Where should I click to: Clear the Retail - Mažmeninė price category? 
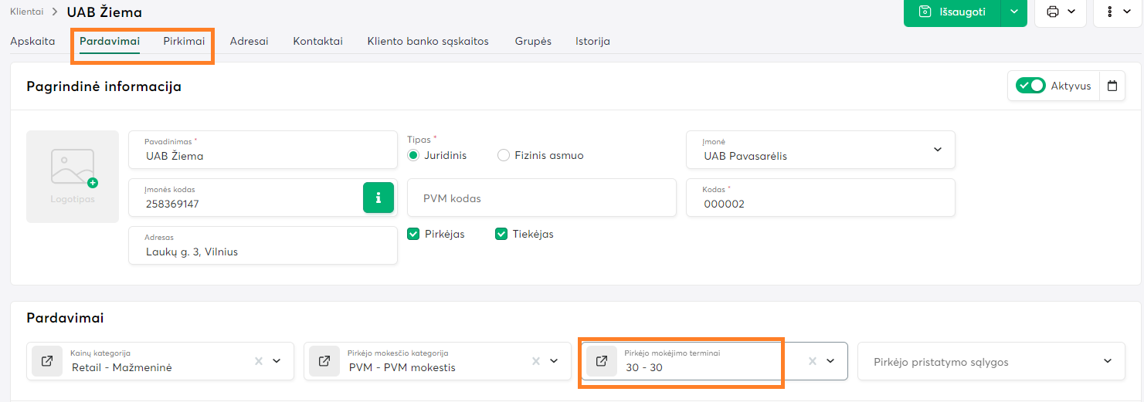[x=259, y=361]
